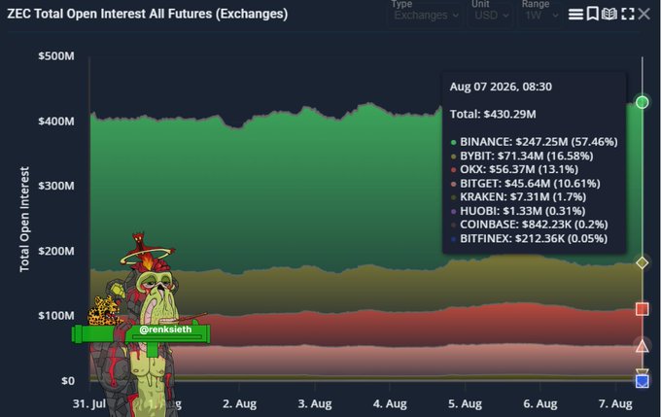Click the $100M y-axis label
The image size is (661, 417).
(56, 316)
